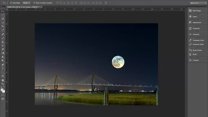
Task: Open the Brush Presets panel
Action: pyautogui.click(x=197, y=50)
